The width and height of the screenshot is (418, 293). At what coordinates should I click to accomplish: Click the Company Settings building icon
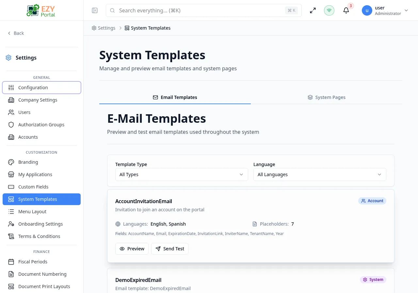click(11, 100)
